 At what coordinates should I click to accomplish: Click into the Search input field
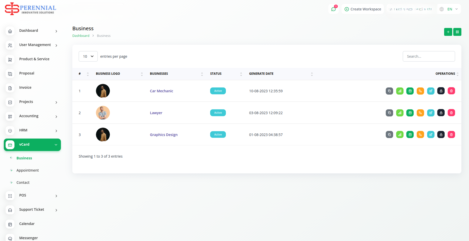pyautogui.click(x=429, y=56)
